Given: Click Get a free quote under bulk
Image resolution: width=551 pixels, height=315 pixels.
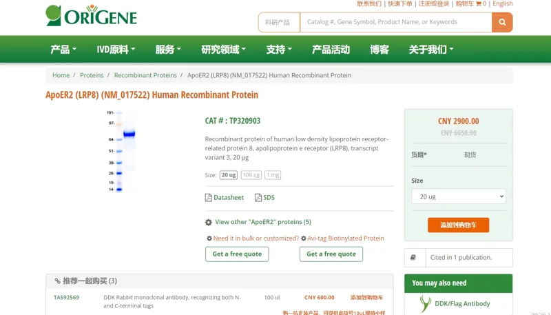Looking at the screenshot, I should coord(237,254).
